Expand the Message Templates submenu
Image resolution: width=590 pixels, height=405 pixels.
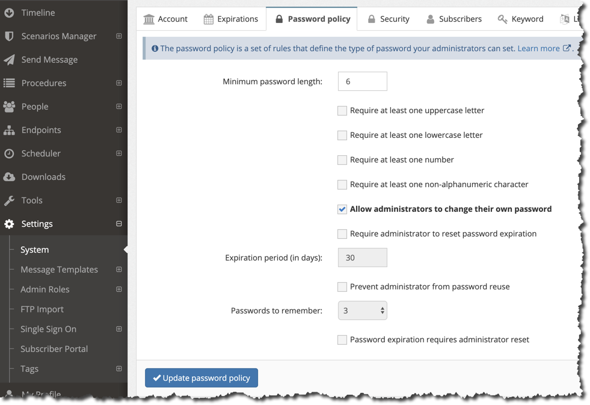point(119,270)
